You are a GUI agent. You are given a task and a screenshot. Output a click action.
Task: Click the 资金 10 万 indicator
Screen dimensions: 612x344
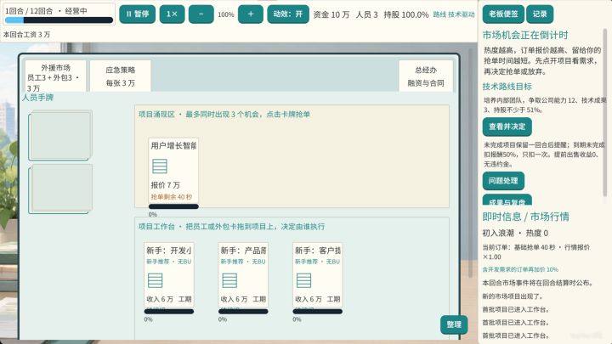331,14
